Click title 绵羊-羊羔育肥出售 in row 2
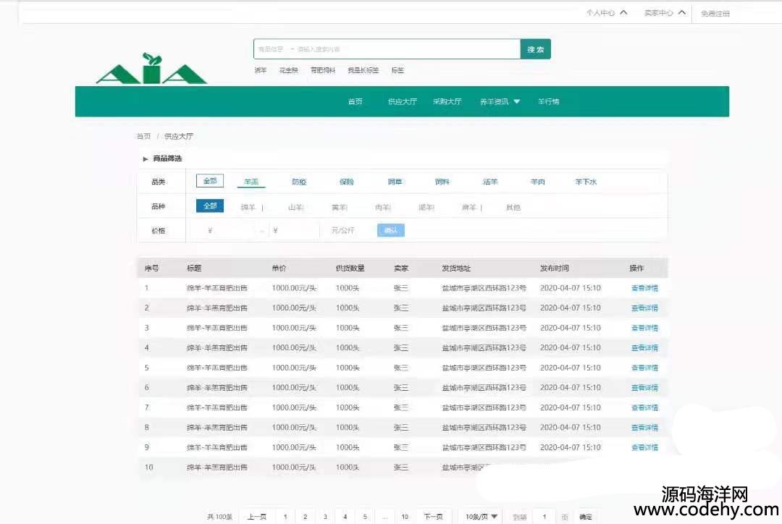This screenshot has height=524, width=782. (x=217, y=308)
